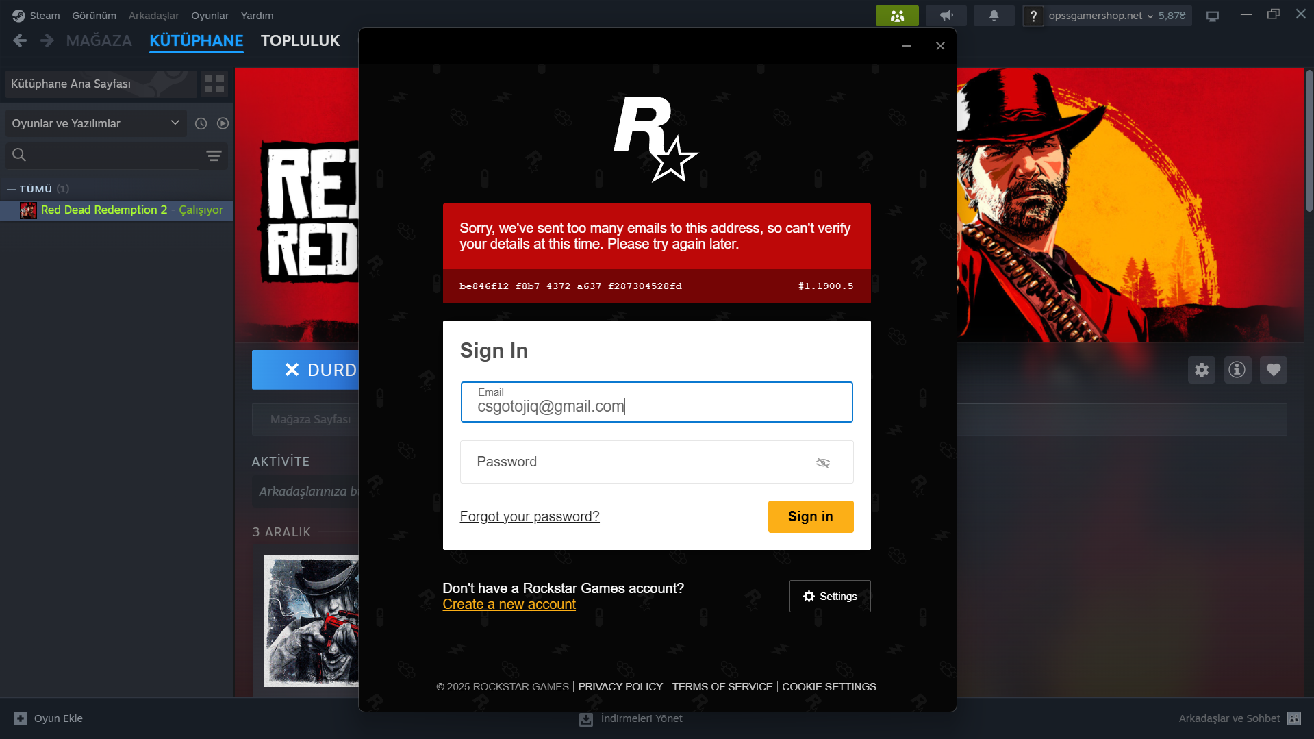Switch to the MAĞAZA tab
Viewport: 1314px width, 739px height.
[x=99, y=40]
